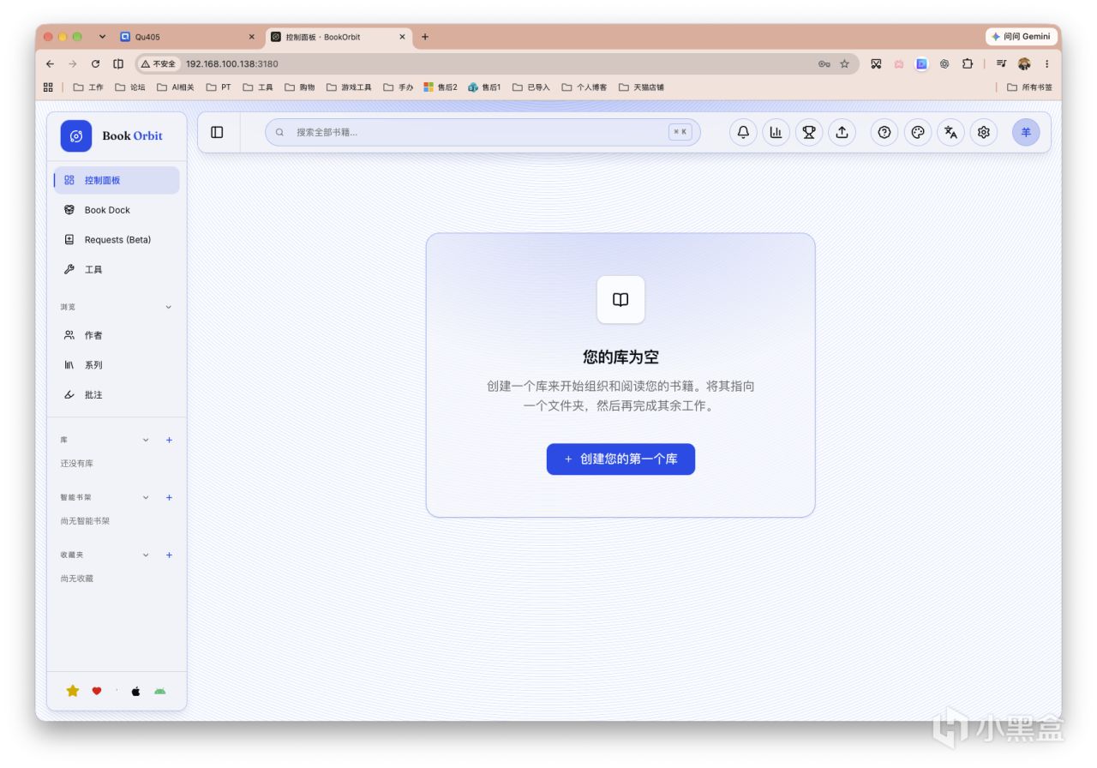
Task: Collapse the 智能书架 section chevron
Action: pos(146,497)
